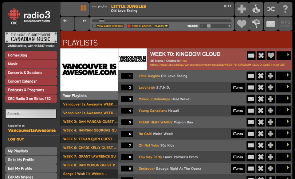
Task: Add Makeout Videotape Heat Wave with plus
Action: pyautogui.click(x=270, y=99)
